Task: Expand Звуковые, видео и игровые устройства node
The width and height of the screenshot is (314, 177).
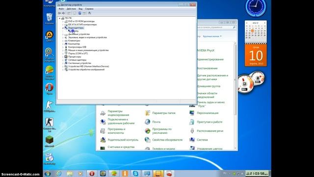Action: tap(63, 37)
